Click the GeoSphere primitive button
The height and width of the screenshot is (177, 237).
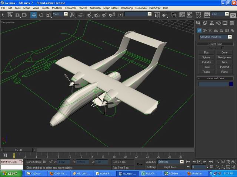click(x=224, y=57)
